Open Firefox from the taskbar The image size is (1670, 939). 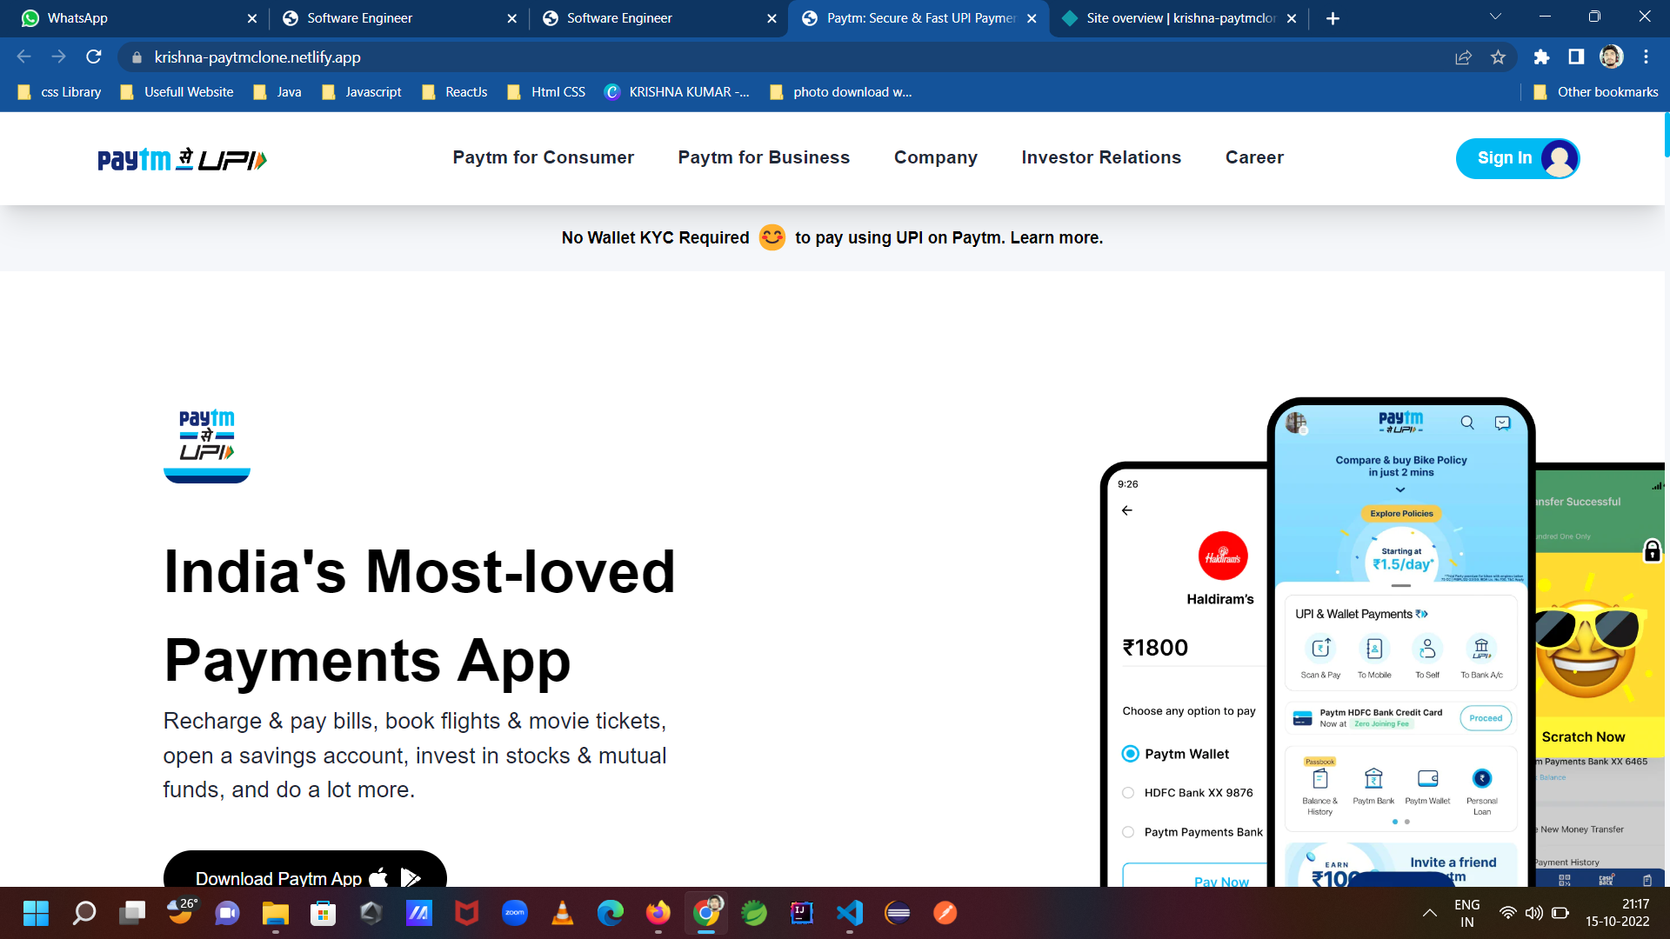(x=658, y=912)
